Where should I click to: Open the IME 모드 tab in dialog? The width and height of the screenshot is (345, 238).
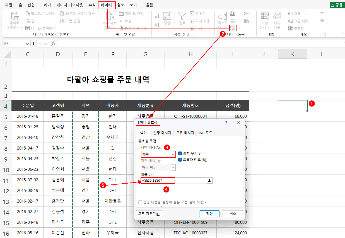pos(205,133)
